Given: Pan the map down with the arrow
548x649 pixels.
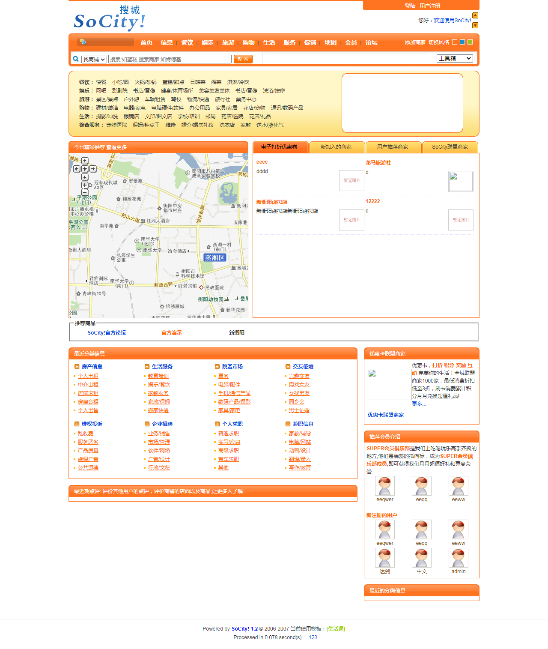Looking at the screenshot, I should [85, 177].
